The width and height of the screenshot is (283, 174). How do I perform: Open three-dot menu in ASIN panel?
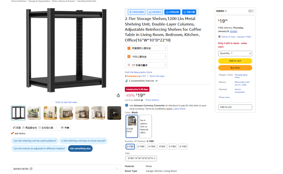(117, 169)
